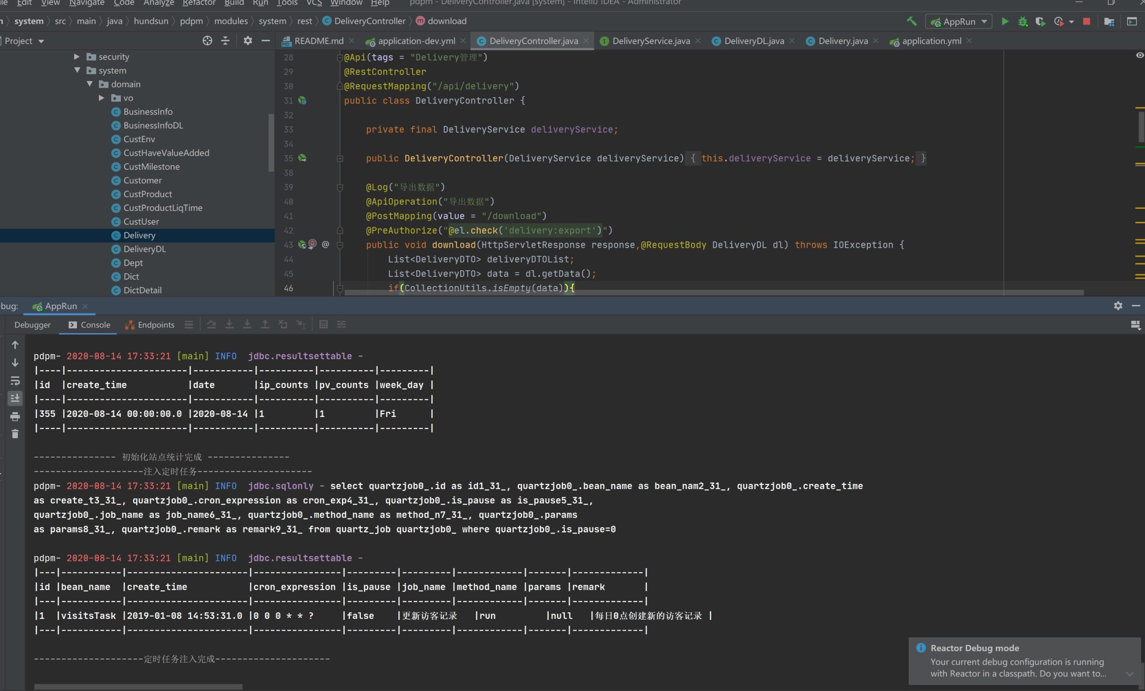Image resolution: width=1145 pixels, height=691 pixels.
Task: Select the AppRun debug session tab
Action: click(x=60, y=306)
